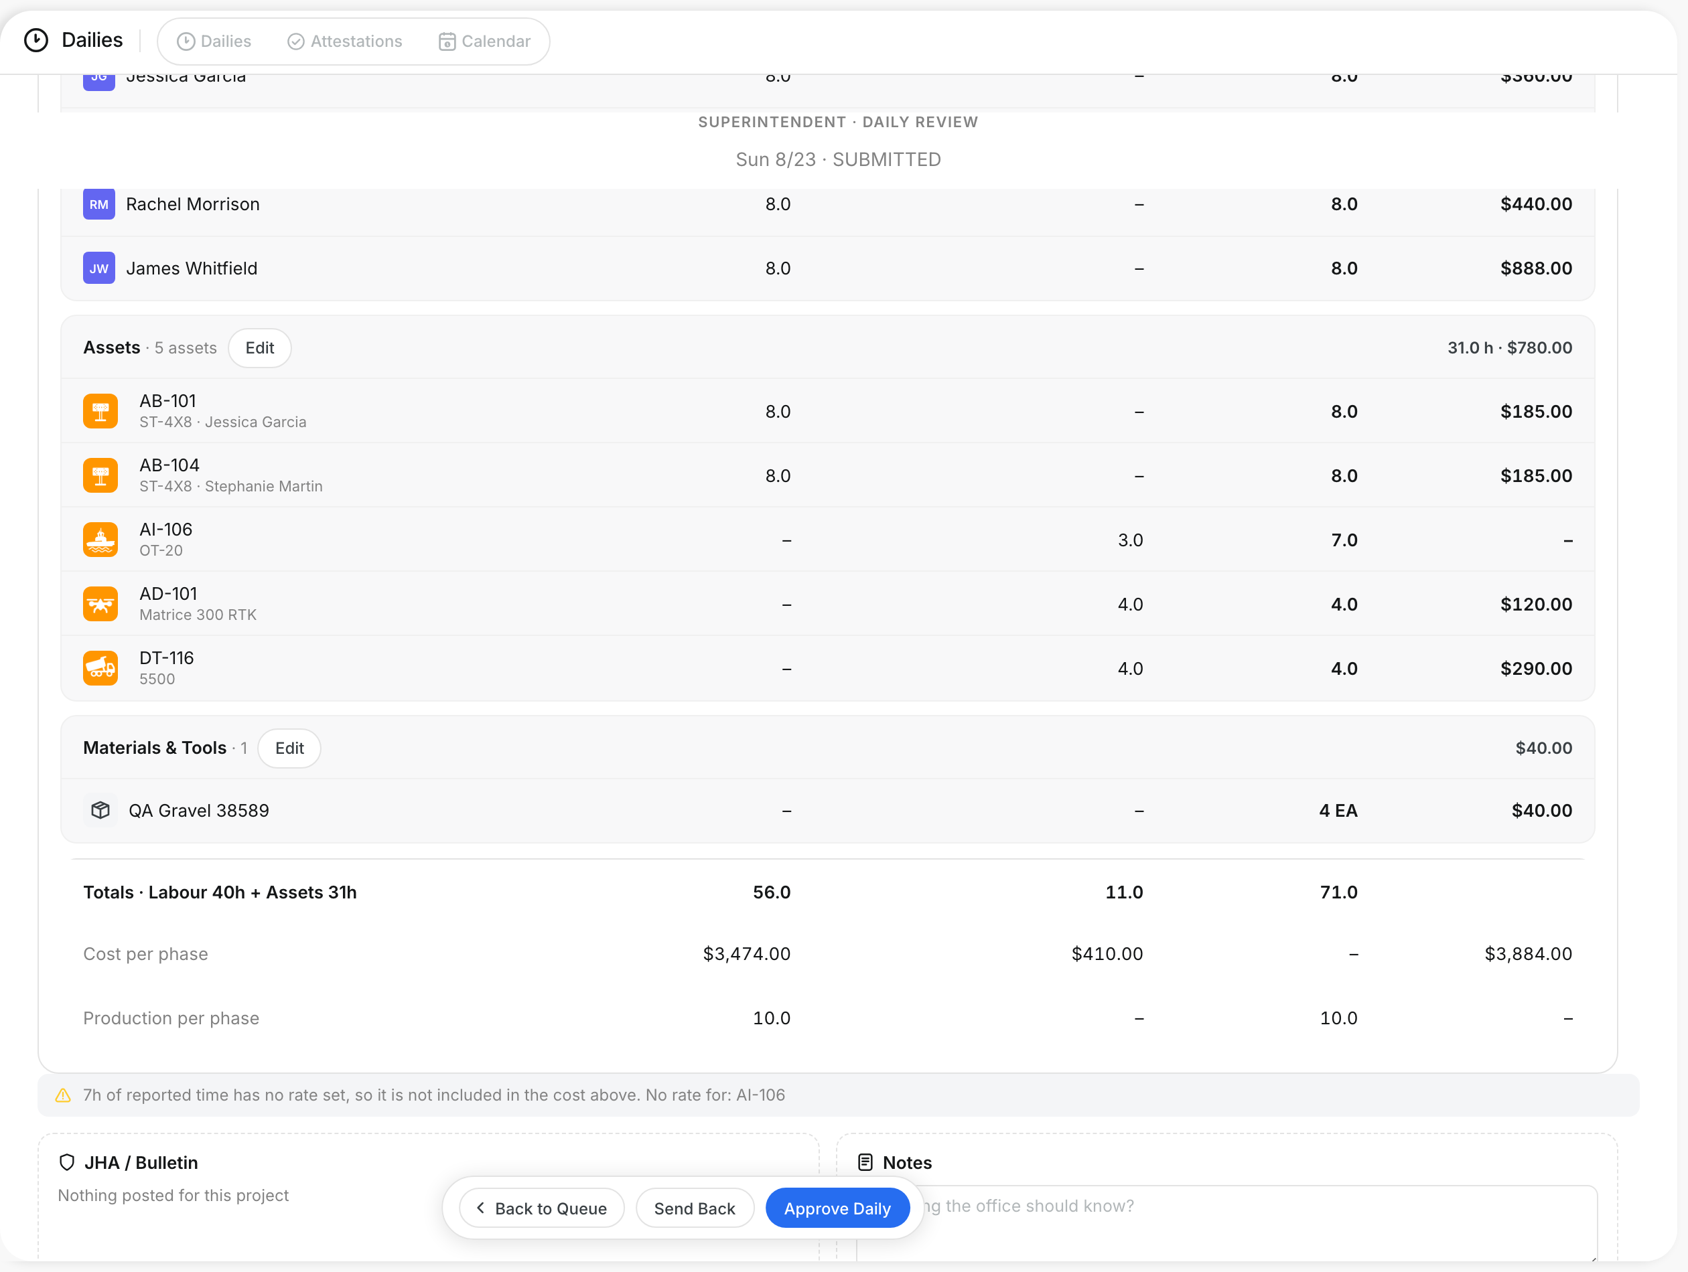1688x1272 pixels.
Task: Click the 31.0 h · $780.00 assets summary
Action: [x=1510, y=347]
